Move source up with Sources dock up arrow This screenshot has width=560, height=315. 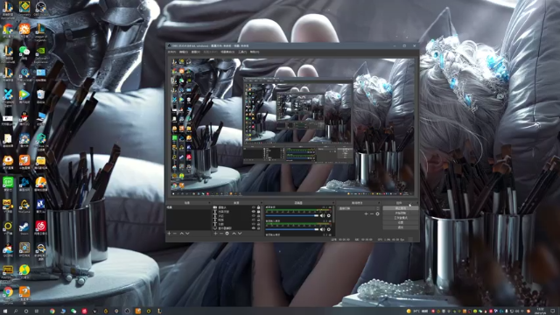click(234, 234)
